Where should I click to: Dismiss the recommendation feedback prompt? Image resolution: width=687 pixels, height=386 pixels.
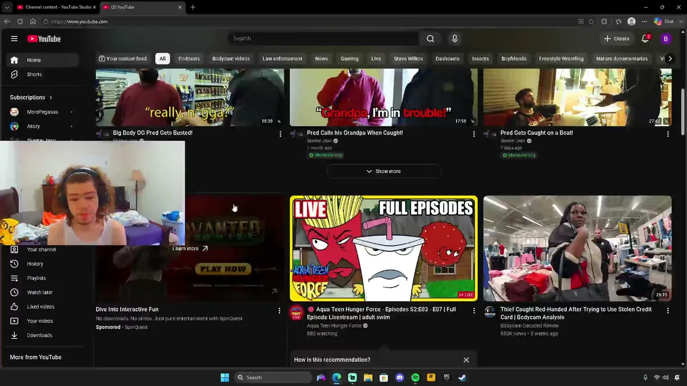466,360
